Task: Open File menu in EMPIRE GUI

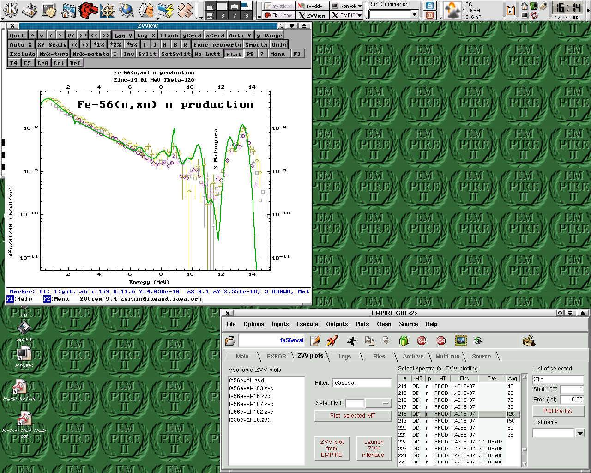Action: [x=231, y=324]
